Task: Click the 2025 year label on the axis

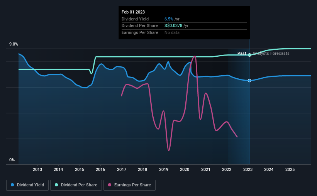Action: click(x=290, y=169)
